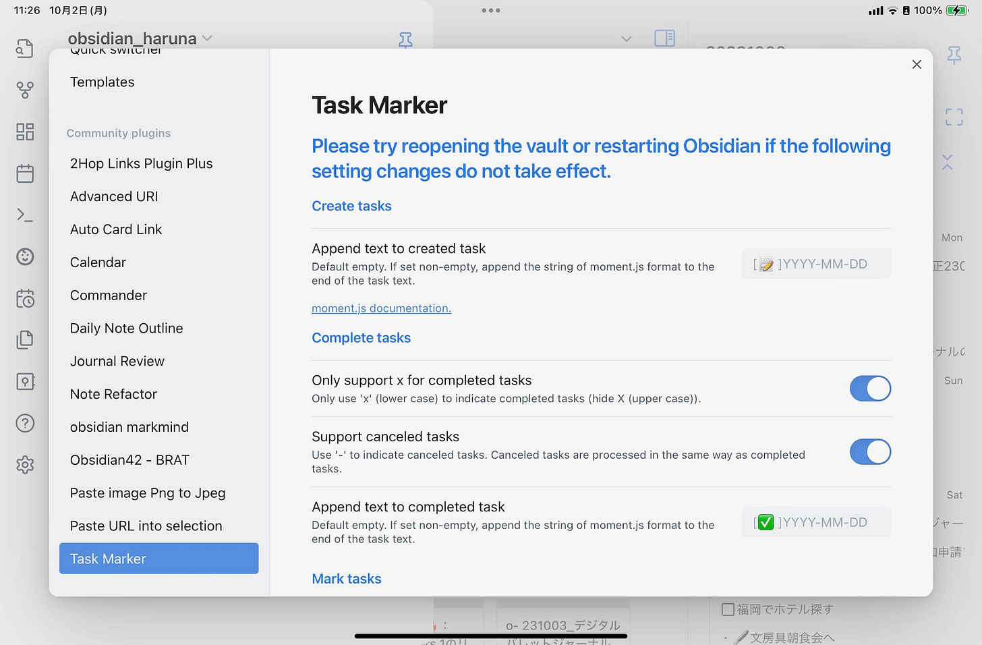Click the Complete tasks heading
The width and height of the screenshot is (982, 645).
click(x=361, y=338)
